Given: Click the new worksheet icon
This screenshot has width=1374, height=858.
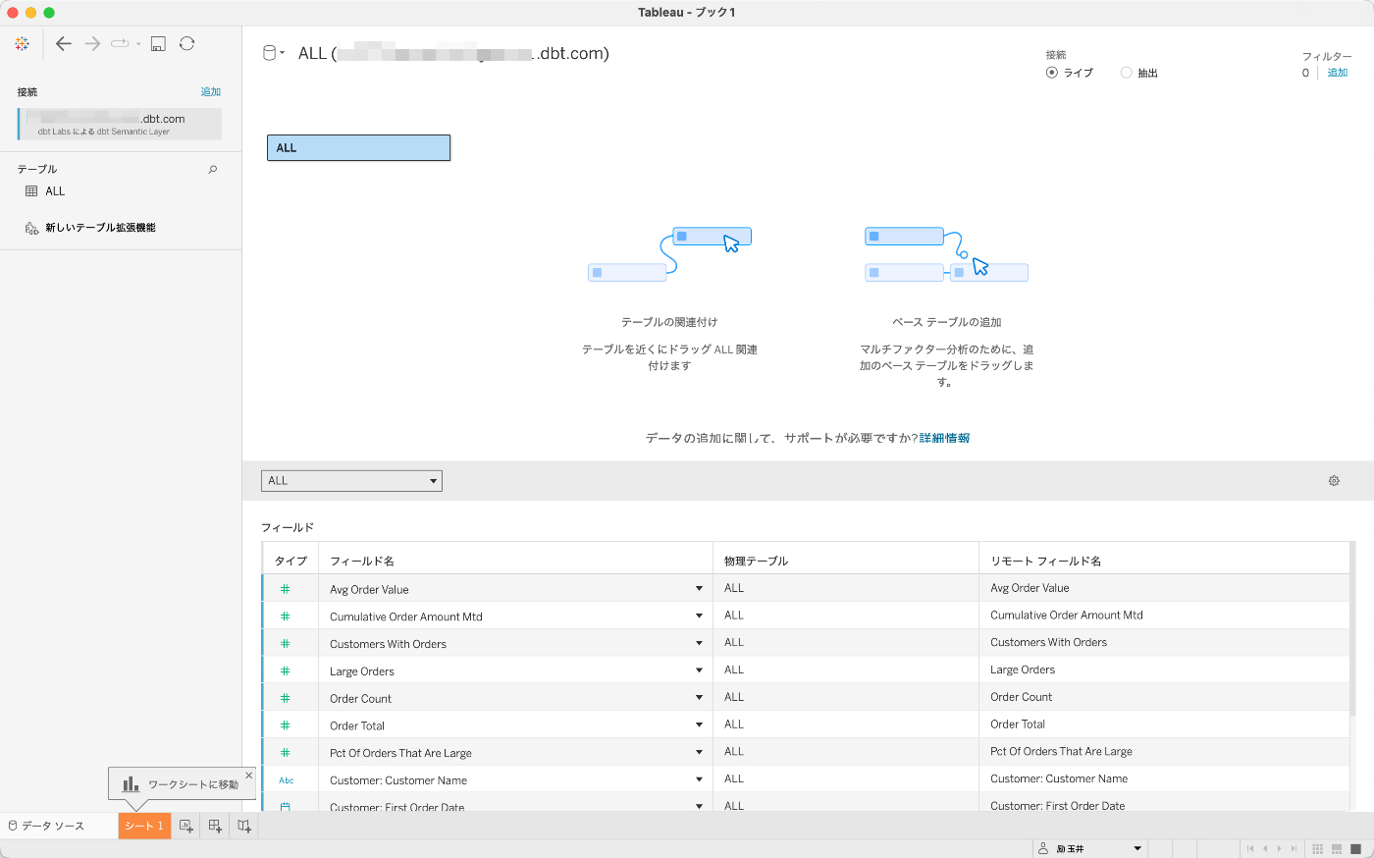Looking at the screenshot, I should pos(185,826).
